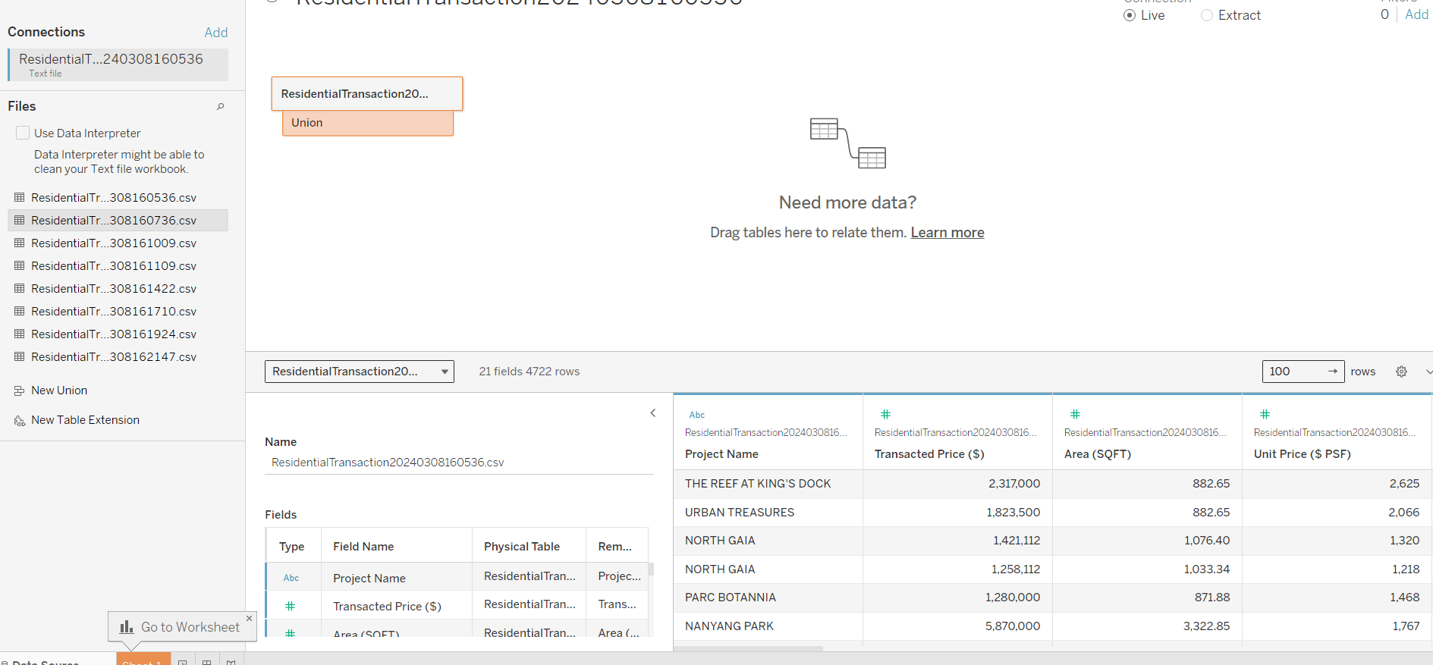Close the Go to Worksheet tooltip
Screen dimensions: 1433x665
click(249, 619)
